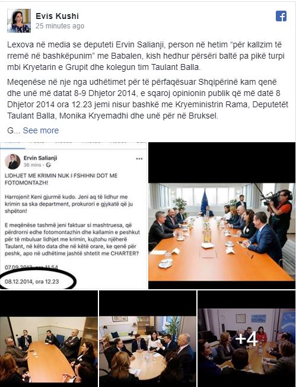Viewport: 296px width, 387px height.
Task: Open the Ervin Salianji post screenshot image
Action: [x=74, y=216]
